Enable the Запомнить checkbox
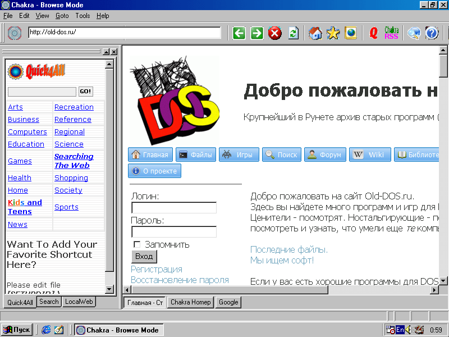449x337 pixels. pos(137,244)
